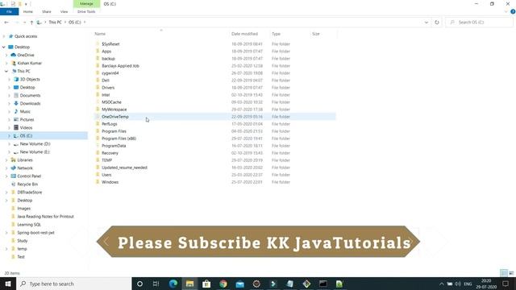
Task: Select the ProgramData folder
Action: coord(114,146)
